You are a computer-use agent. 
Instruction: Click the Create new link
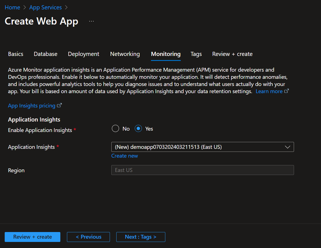click(125, 156)
